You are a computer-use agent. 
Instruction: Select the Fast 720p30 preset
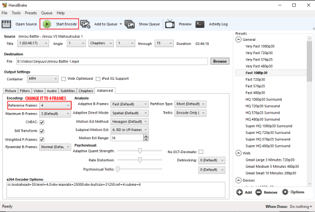[255, 80]
